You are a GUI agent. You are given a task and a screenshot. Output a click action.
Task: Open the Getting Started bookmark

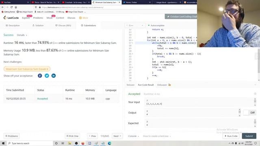(8, 12)
